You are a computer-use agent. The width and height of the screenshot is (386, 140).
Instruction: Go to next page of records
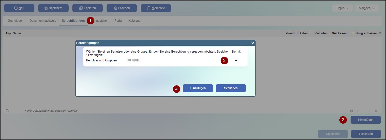coord(370,111)
